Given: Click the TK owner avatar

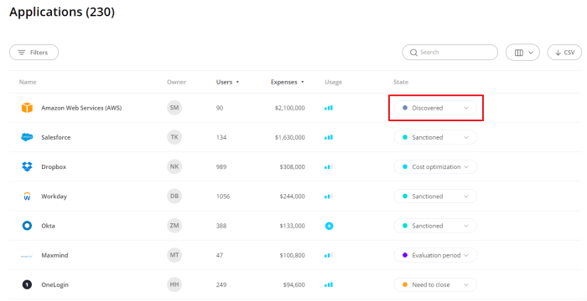Looking at the screenshot, I should (x=174, y=137).
